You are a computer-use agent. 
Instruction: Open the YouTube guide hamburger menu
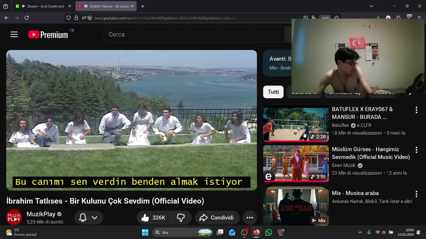click(14, 34)
